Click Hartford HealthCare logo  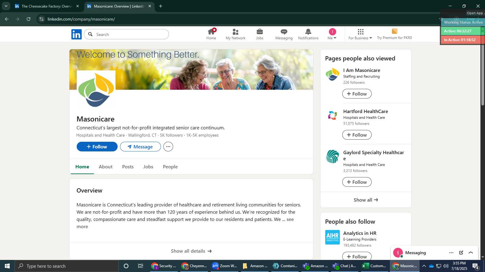point(333,115)
